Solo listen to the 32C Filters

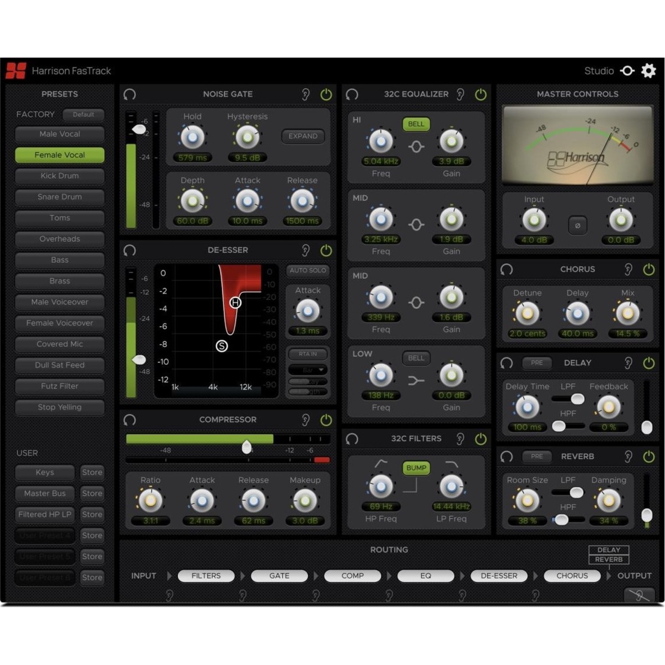coord(461,439)
